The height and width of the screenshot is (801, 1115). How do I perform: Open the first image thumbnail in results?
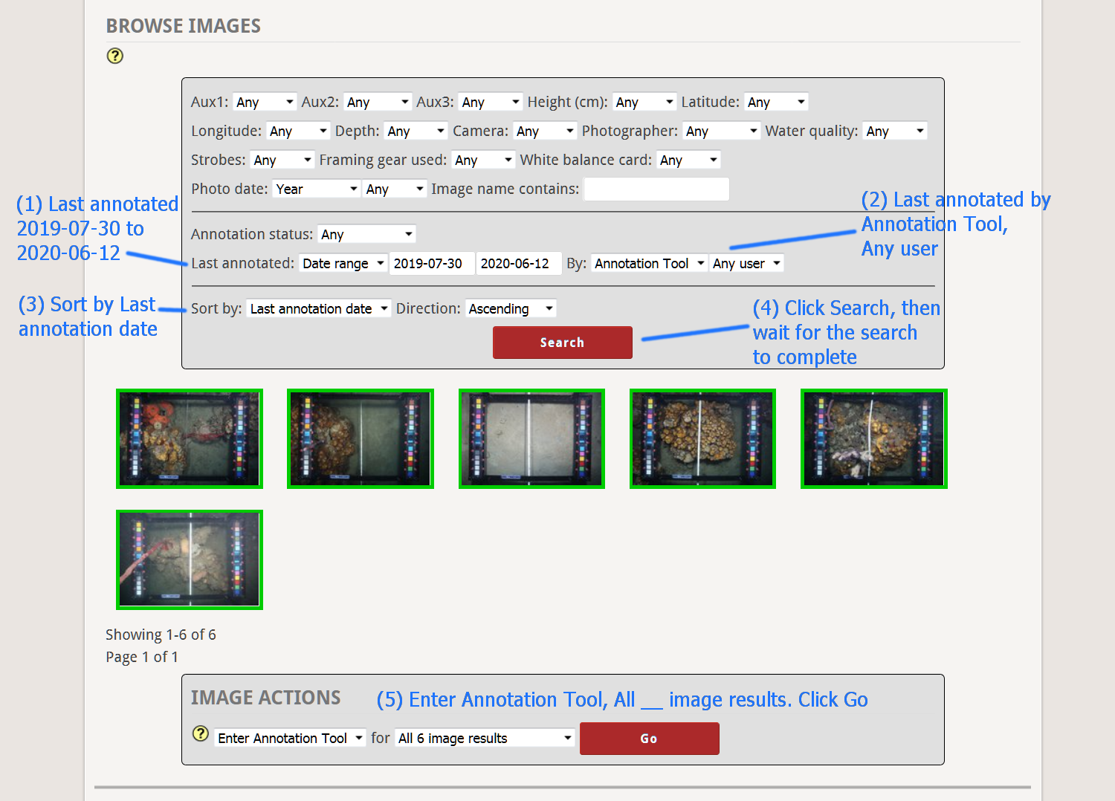[189, 438]
